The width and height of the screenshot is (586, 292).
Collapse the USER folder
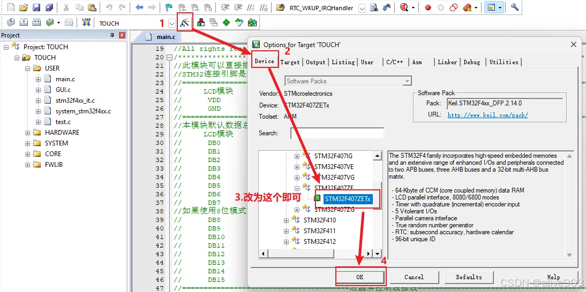point(28,68)
